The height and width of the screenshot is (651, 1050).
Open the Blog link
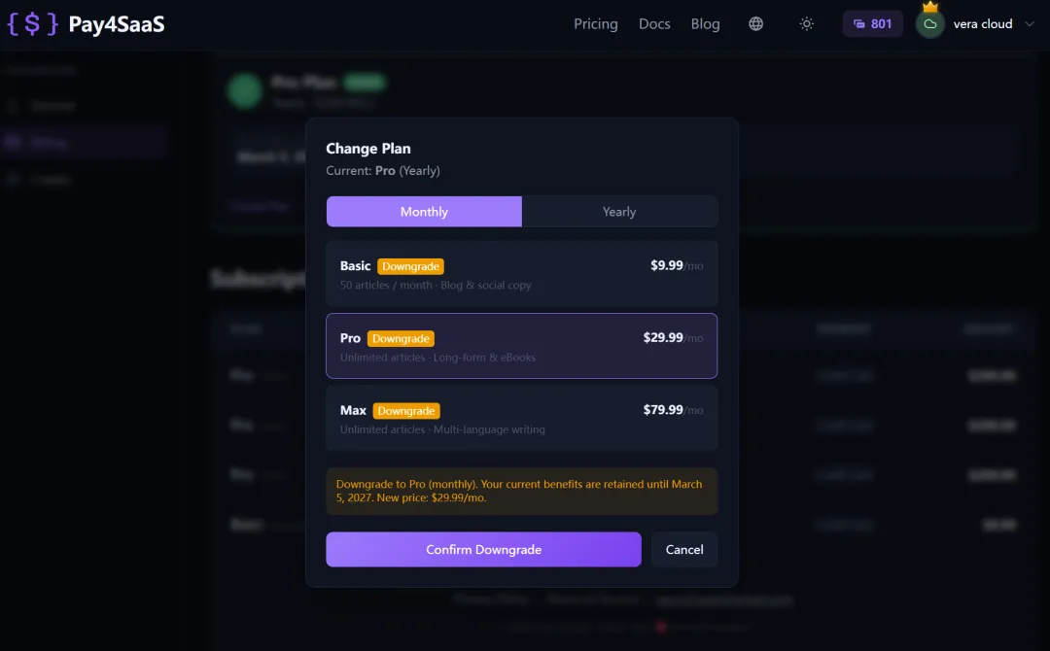pos(705,24)
